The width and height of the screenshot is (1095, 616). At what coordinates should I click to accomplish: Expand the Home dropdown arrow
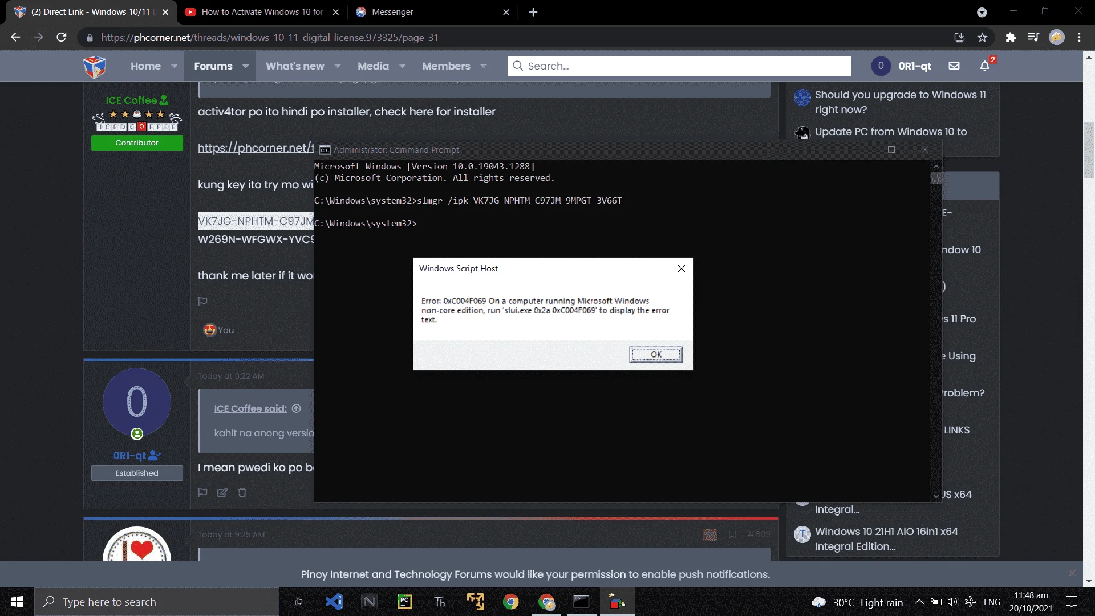(x=174, y=66)
